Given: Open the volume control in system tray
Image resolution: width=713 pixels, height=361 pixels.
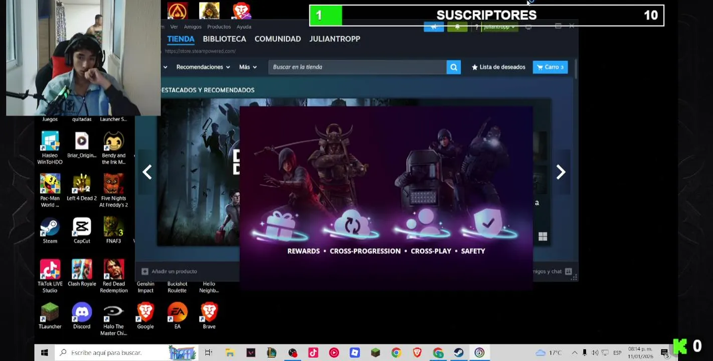Looking at the screenshot, I should (595, 352).
